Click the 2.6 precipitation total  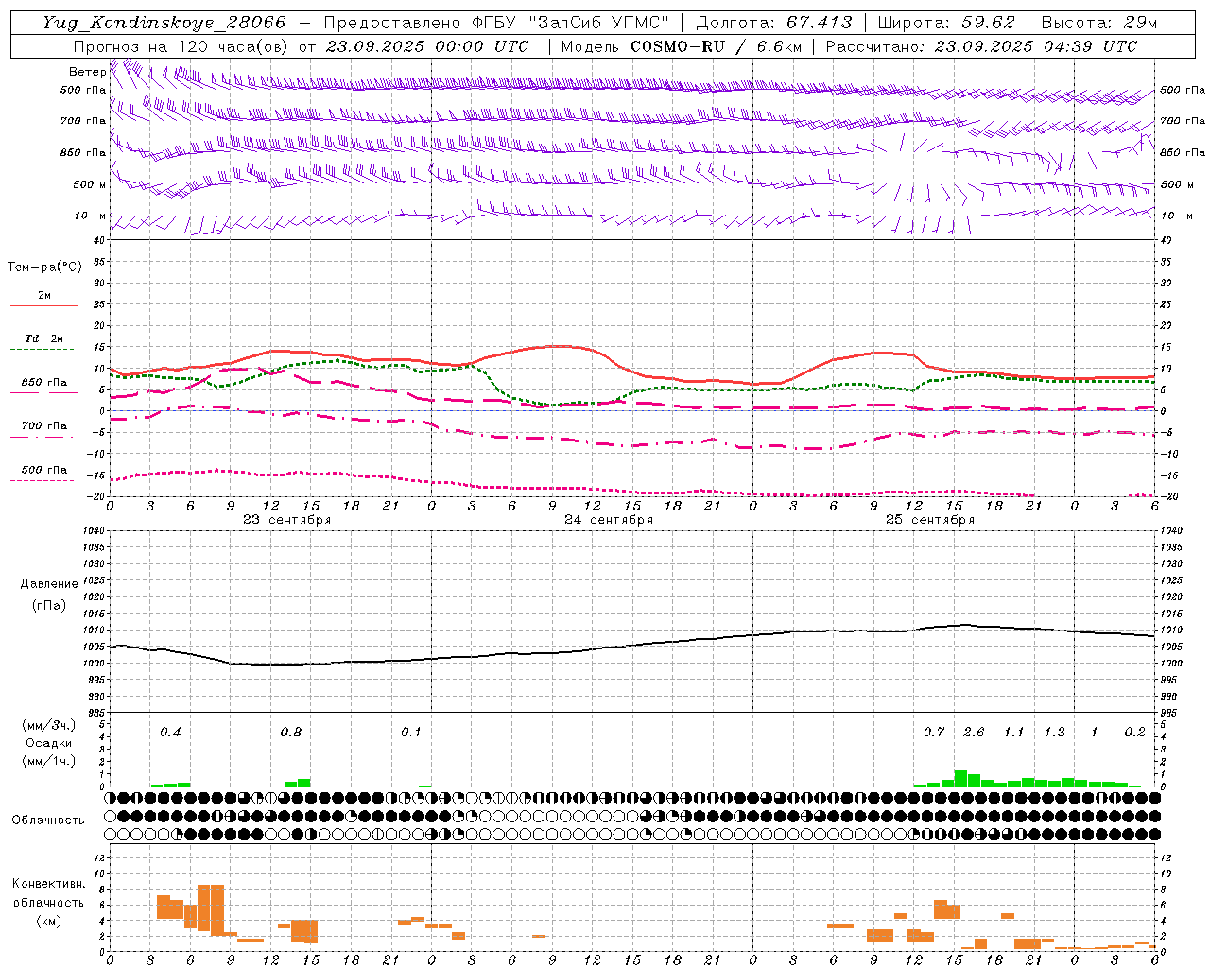[974, 732]
